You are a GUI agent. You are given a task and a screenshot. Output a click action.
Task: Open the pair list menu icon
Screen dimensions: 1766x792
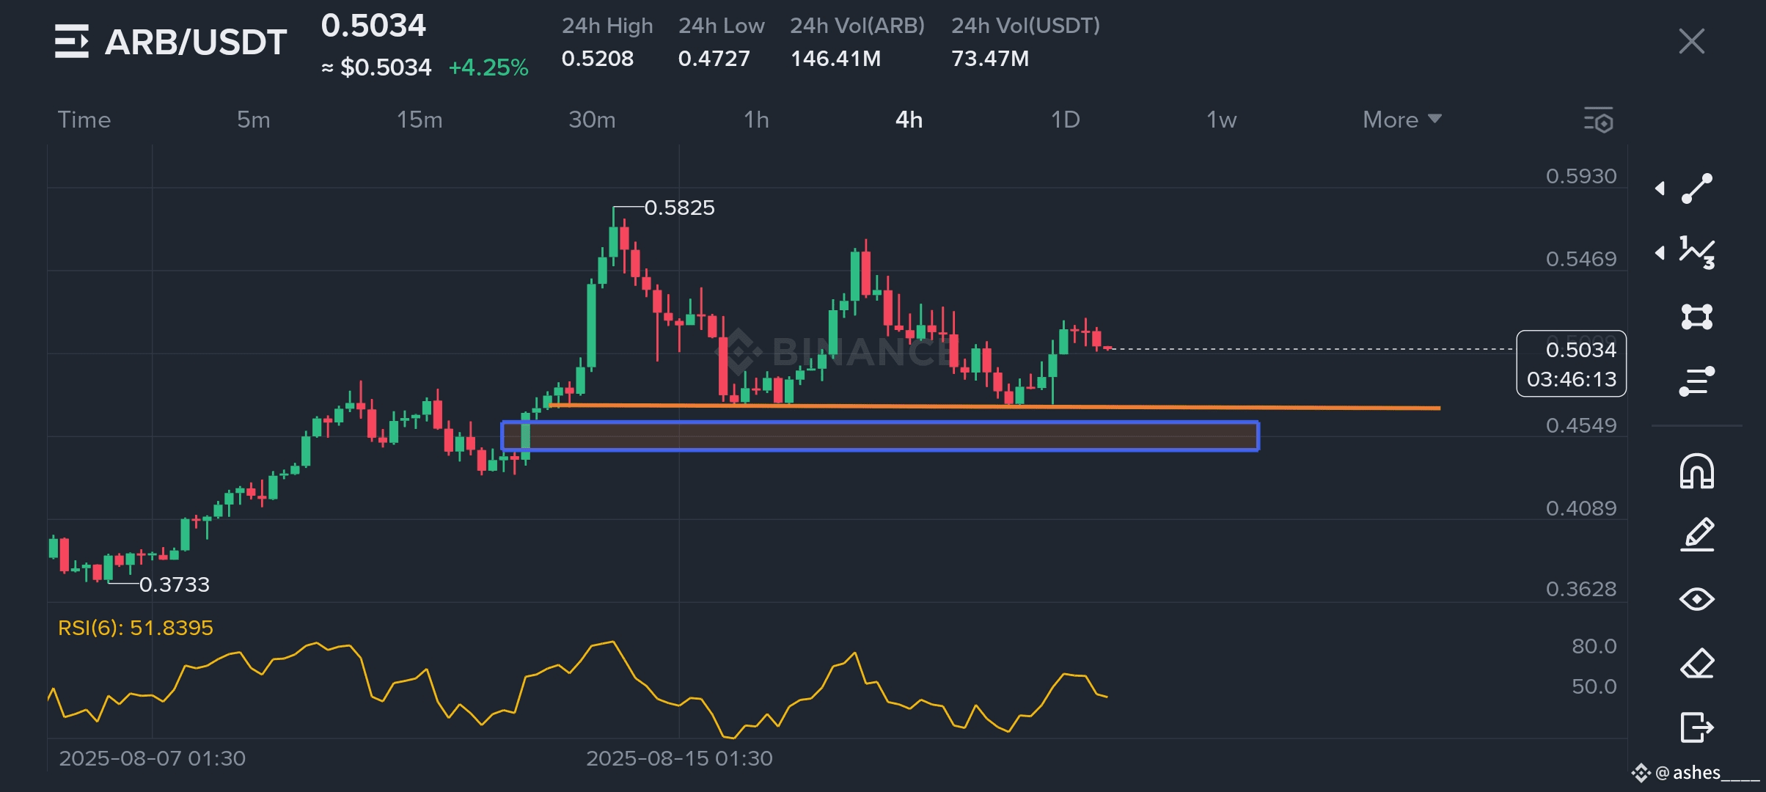pyautogui.click(x=71, y=41)
